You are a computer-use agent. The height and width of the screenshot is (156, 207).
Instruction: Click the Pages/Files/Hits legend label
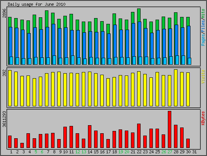(x=203, y=27)
